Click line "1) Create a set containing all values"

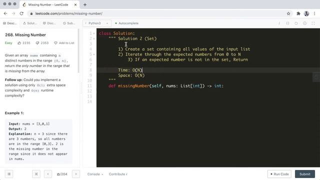184,49
